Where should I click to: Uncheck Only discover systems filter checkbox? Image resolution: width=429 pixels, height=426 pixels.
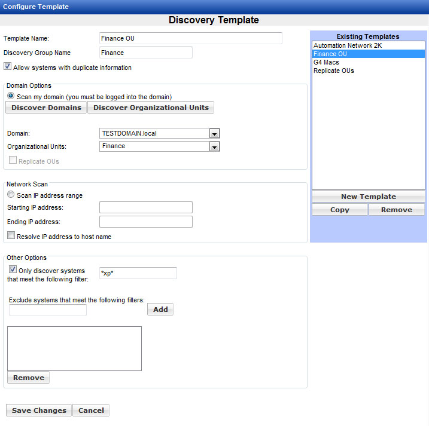coord(13,270)
